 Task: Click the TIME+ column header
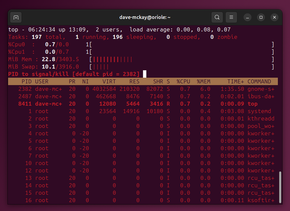(x=234, y=81)
